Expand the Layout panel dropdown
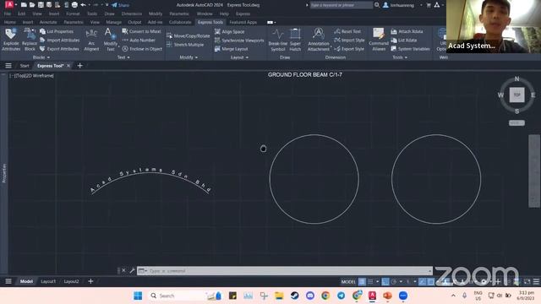This screenshot has width=541, height=304. click(x=239, y=57)
